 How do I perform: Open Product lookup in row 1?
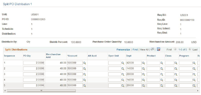(x=162, y=63)
